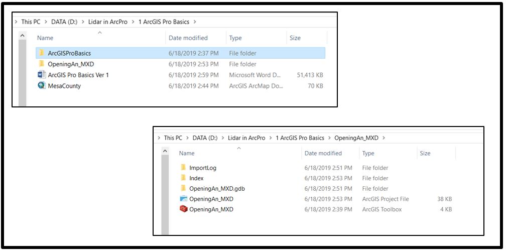The height and width of the screenshot is (251, 506).
Task: Expand chevron between DATA and Lidar, bottom breadcrumb
Action: (223, 138)
